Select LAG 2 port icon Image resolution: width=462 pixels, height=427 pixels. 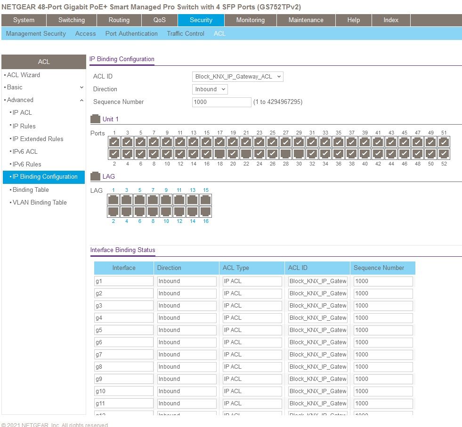tap(113, 212)
